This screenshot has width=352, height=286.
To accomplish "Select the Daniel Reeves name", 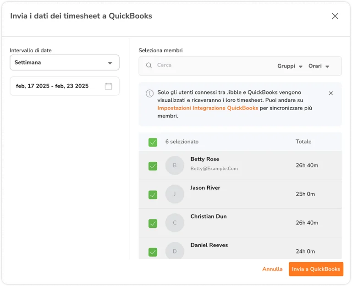I will click(209, 245).
